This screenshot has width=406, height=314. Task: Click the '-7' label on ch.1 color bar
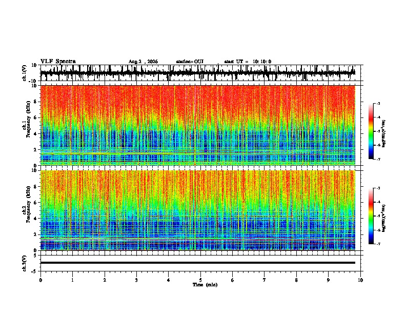click(378, 159)
